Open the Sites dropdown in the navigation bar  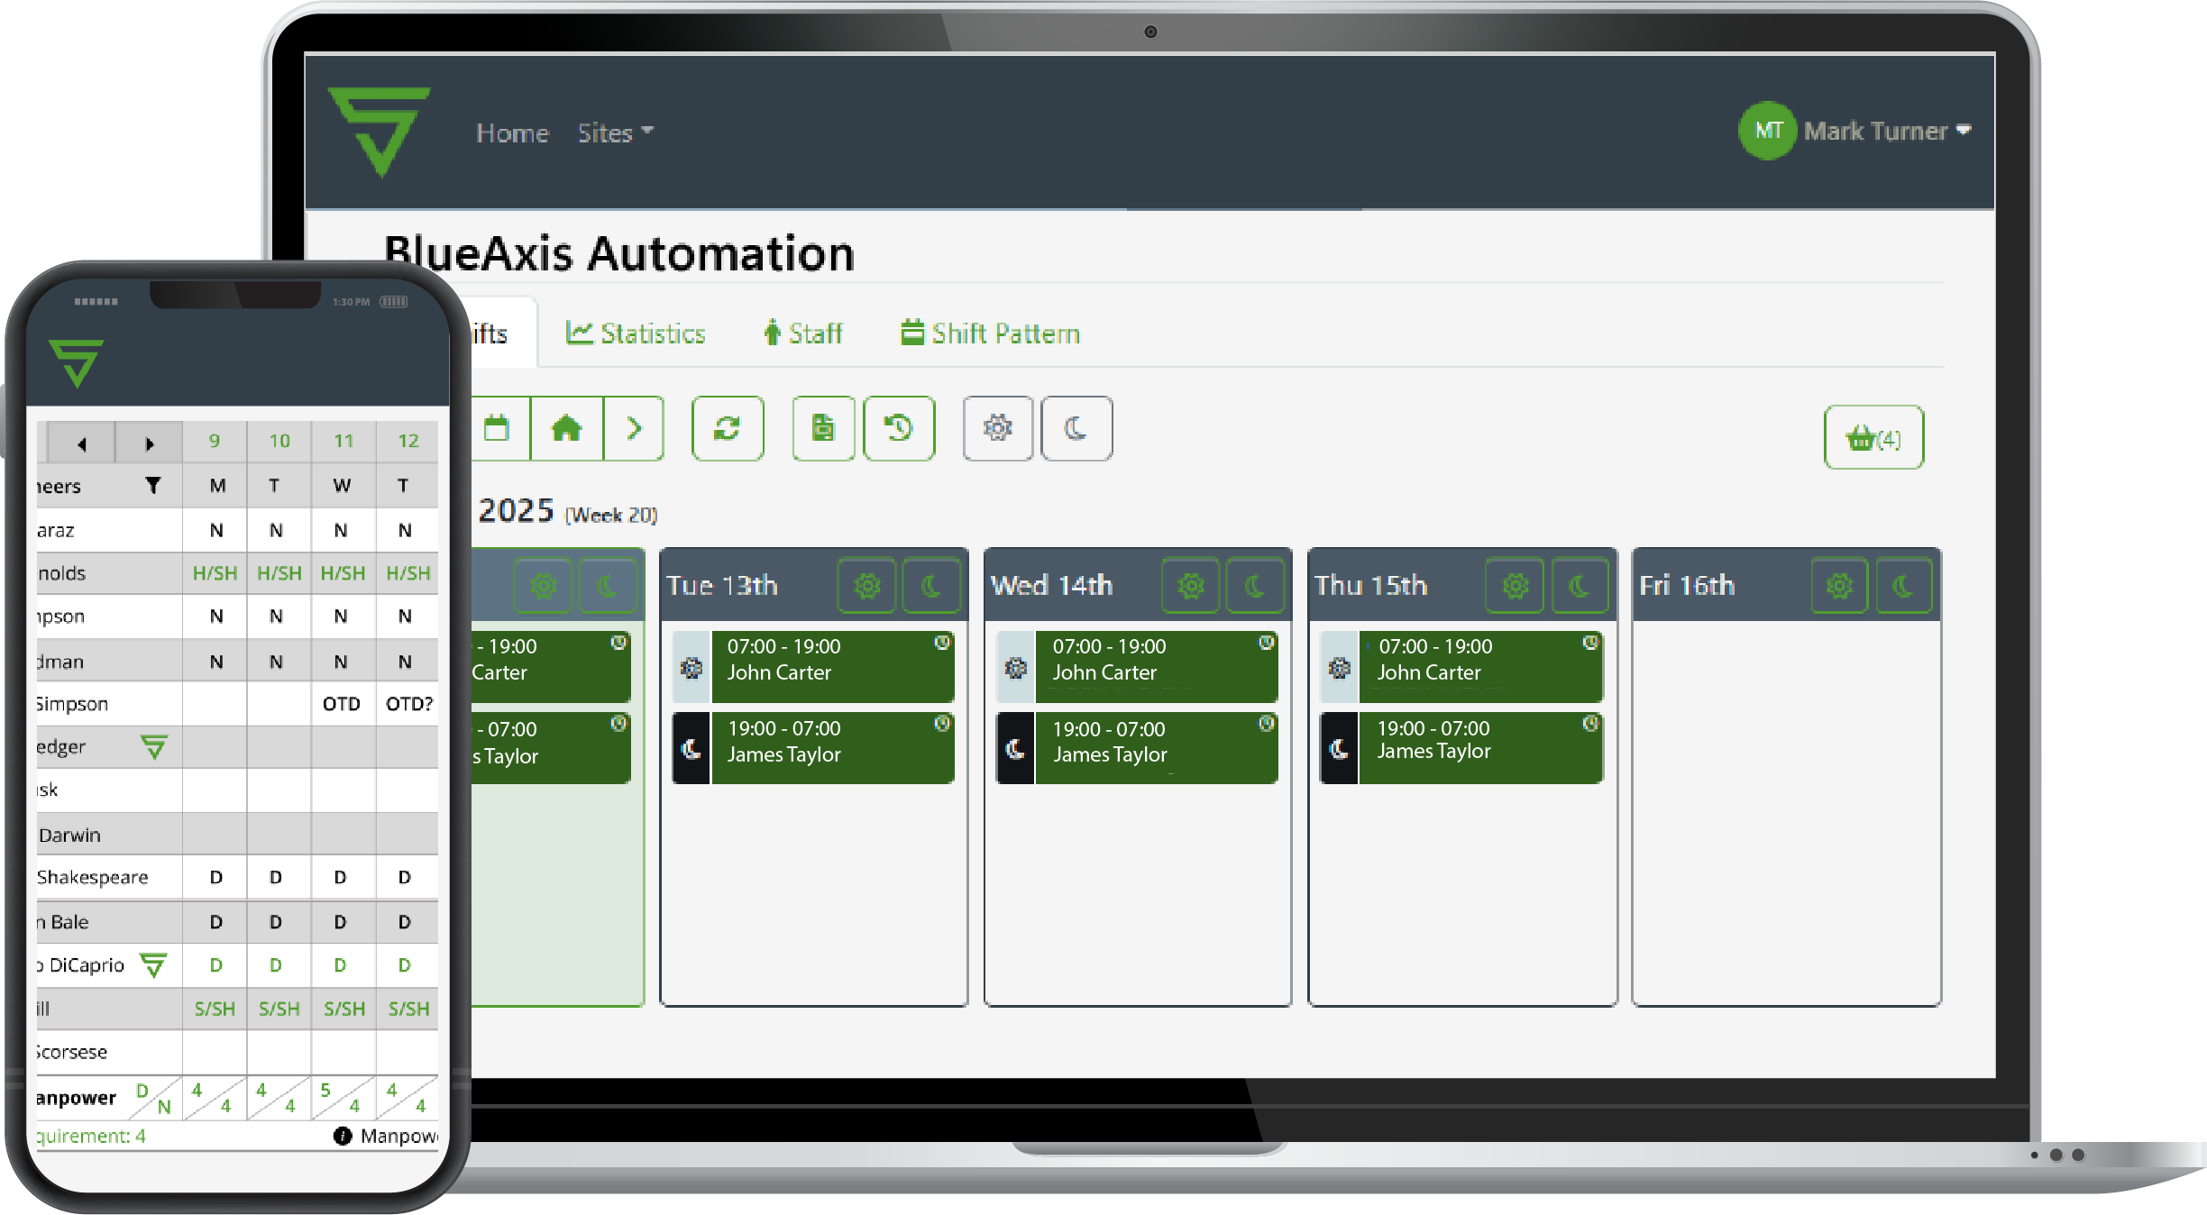coord(614,133)
